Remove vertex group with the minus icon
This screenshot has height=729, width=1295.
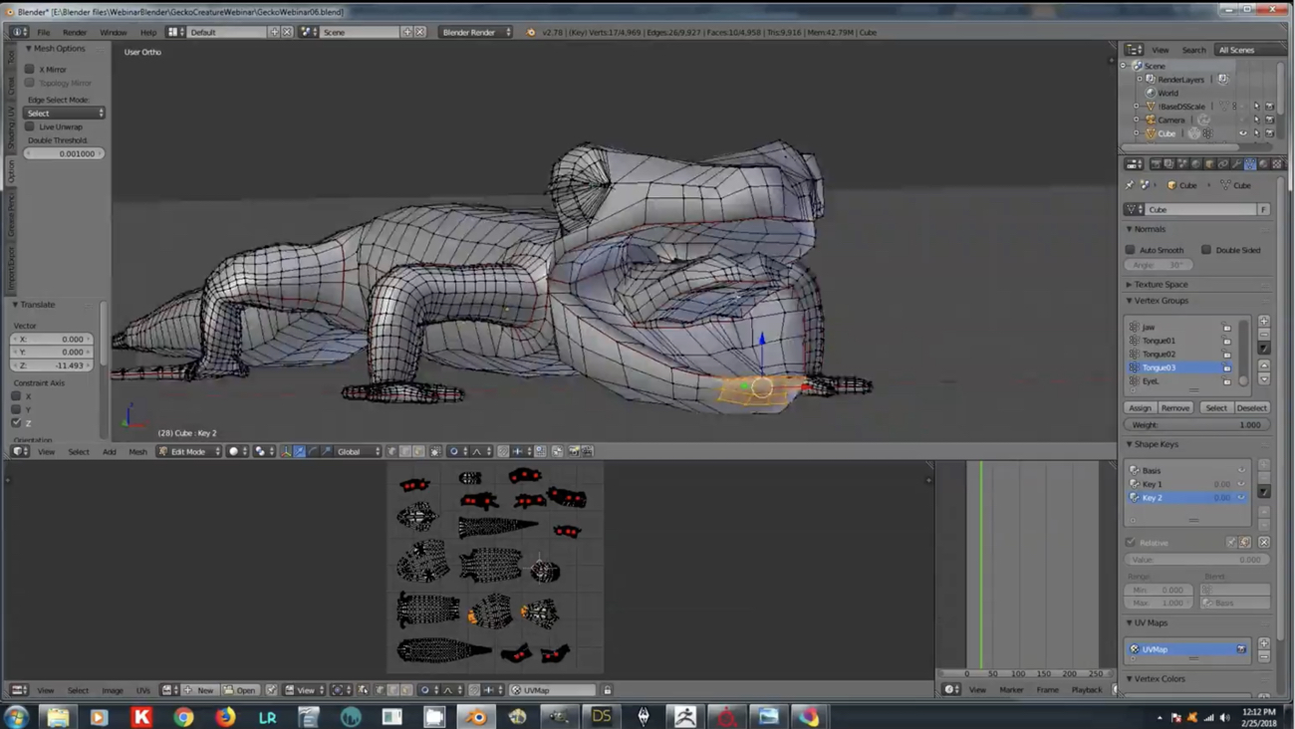tap(1263, 334)
